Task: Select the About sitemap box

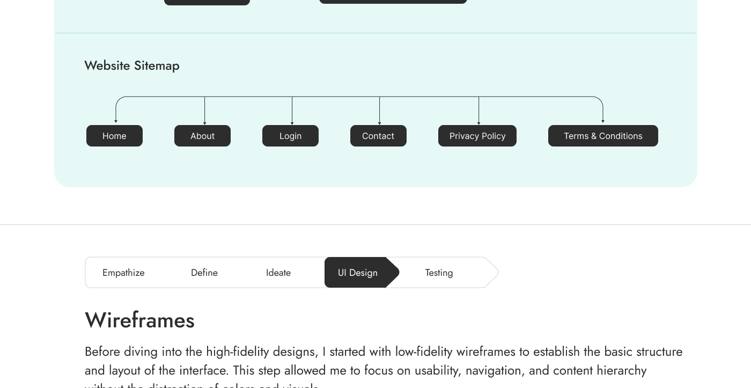Action: pos(202,136)
